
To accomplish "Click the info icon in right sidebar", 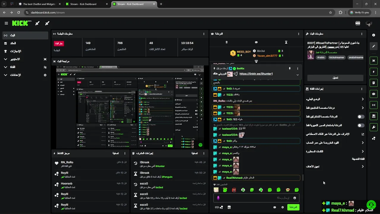I will [x=373, y=35].
